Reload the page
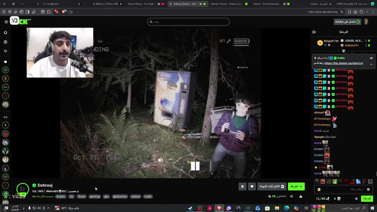 pyautogui.click(x=361, y=12)
